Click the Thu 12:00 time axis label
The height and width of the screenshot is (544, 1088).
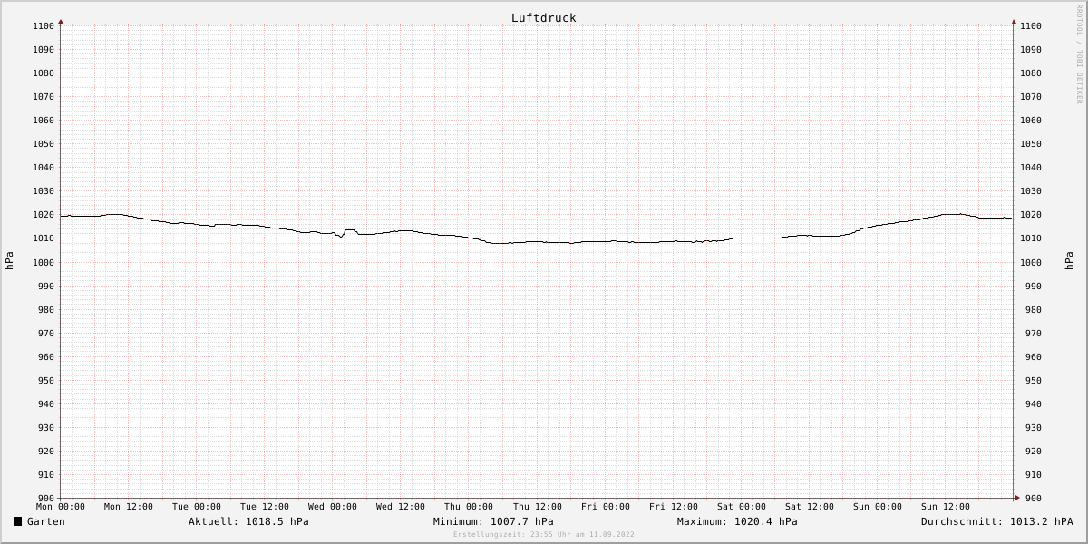538,507
